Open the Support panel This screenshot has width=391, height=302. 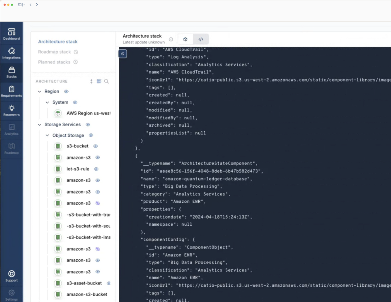[11, 275]
